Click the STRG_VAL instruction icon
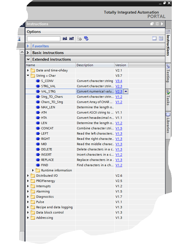Viewport: 172px width, 244px height. pyautogui.click(x=38, y=86)
